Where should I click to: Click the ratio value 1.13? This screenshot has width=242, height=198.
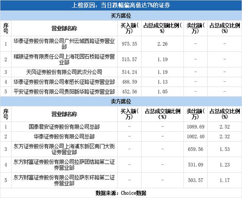click(163, 82)
